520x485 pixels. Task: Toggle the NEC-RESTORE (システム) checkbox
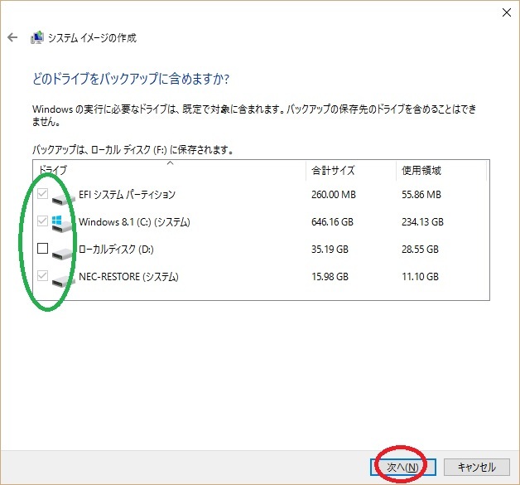42,275
